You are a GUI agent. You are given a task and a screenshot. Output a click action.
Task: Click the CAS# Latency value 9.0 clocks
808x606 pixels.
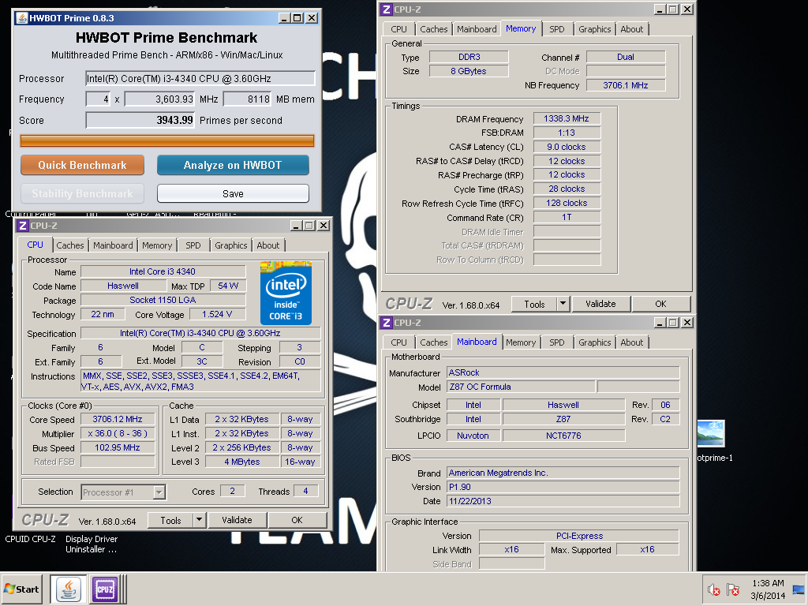(x=567, y=147)
